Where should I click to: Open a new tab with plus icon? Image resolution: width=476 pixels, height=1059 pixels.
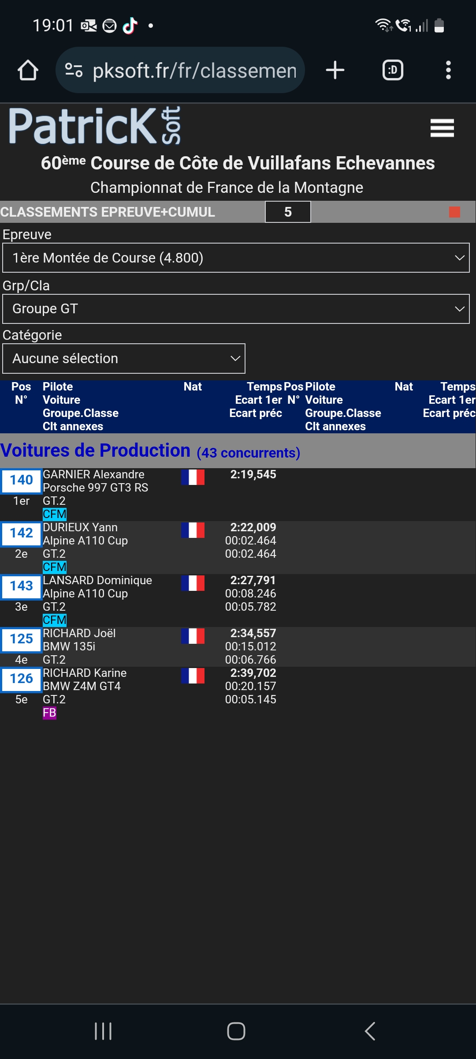[335, 70]
